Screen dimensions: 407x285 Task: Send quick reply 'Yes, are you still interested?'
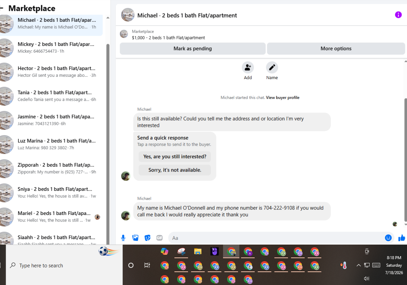coord(175,157)
